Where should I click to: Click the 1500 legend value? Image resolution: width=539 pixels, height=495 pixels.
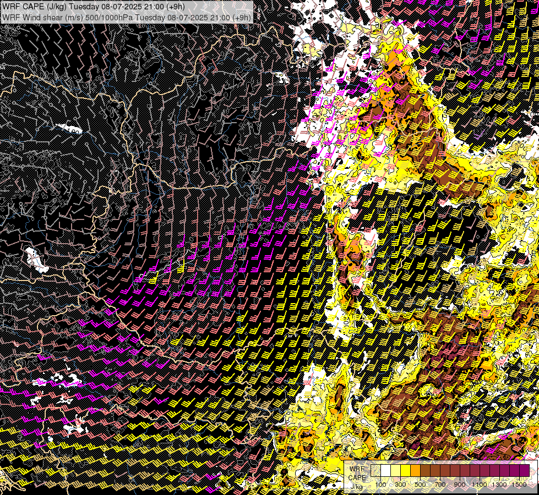click(519, 485)
